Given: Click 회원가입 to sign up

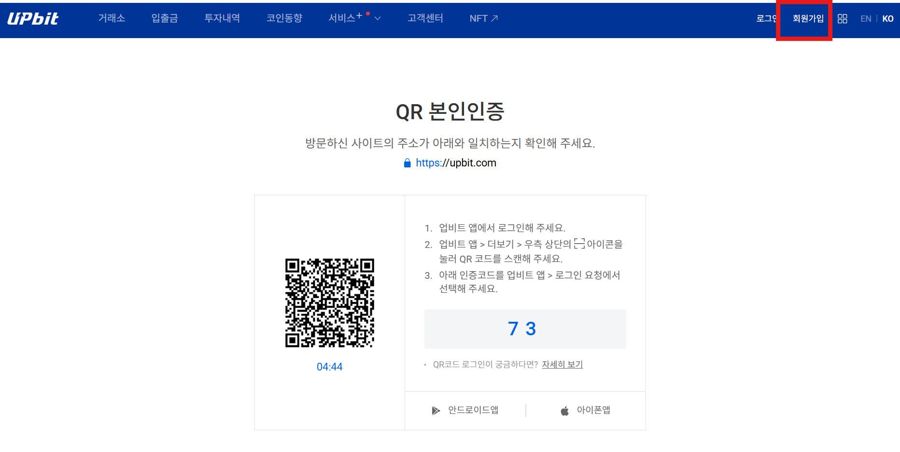Looking at the screenshot, I should click(x=808, y=18).
